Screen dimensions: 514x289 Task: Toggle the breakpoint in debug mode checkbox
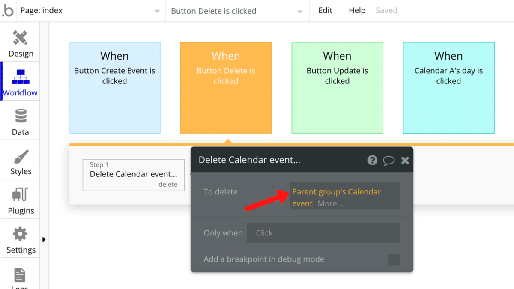(393, 259)
